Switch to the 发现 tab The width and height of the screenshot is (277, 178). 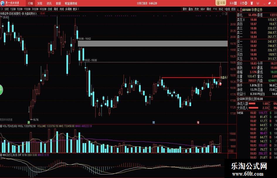click(x=40, y=3)
